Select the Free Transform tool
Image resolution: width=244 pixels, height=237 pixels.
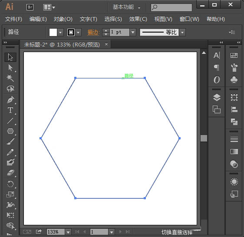coord(10,215)
